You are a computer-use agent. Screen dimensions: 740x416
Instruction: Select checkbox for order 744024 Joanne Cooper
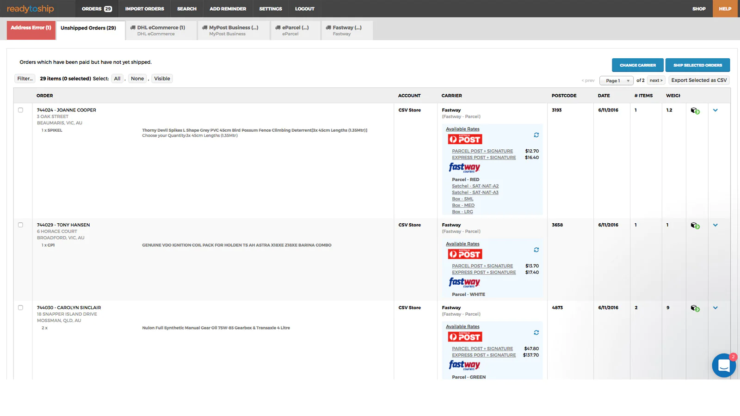[20, 110]
